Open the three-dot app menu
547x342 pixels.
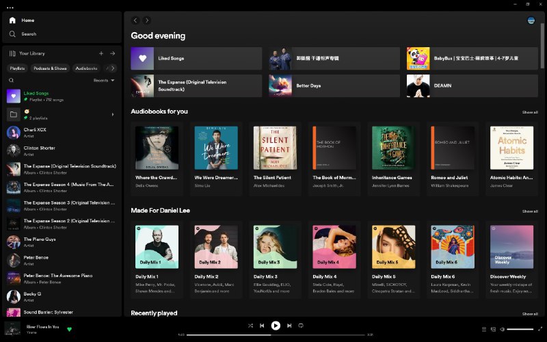[10, 8]
